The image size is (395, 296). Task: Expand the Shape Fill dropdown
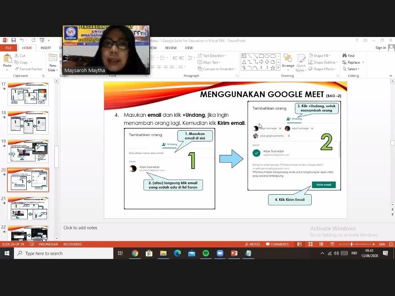coord(319,55)
